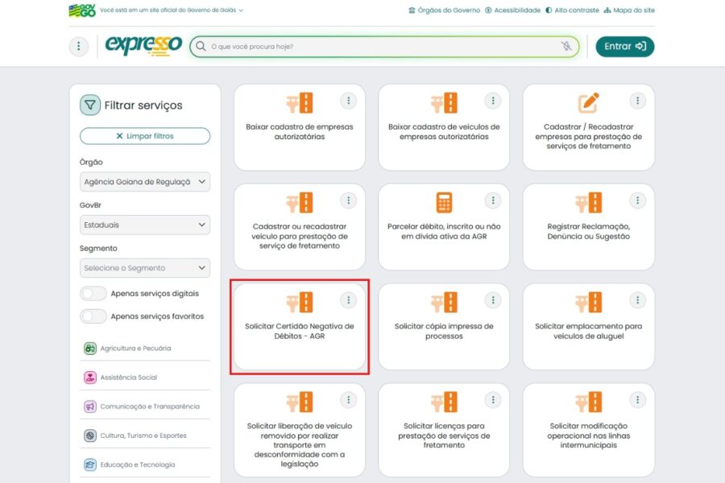The image size is (725, 483).
Task: Click the Entrar button
Action: coord(624,46)
